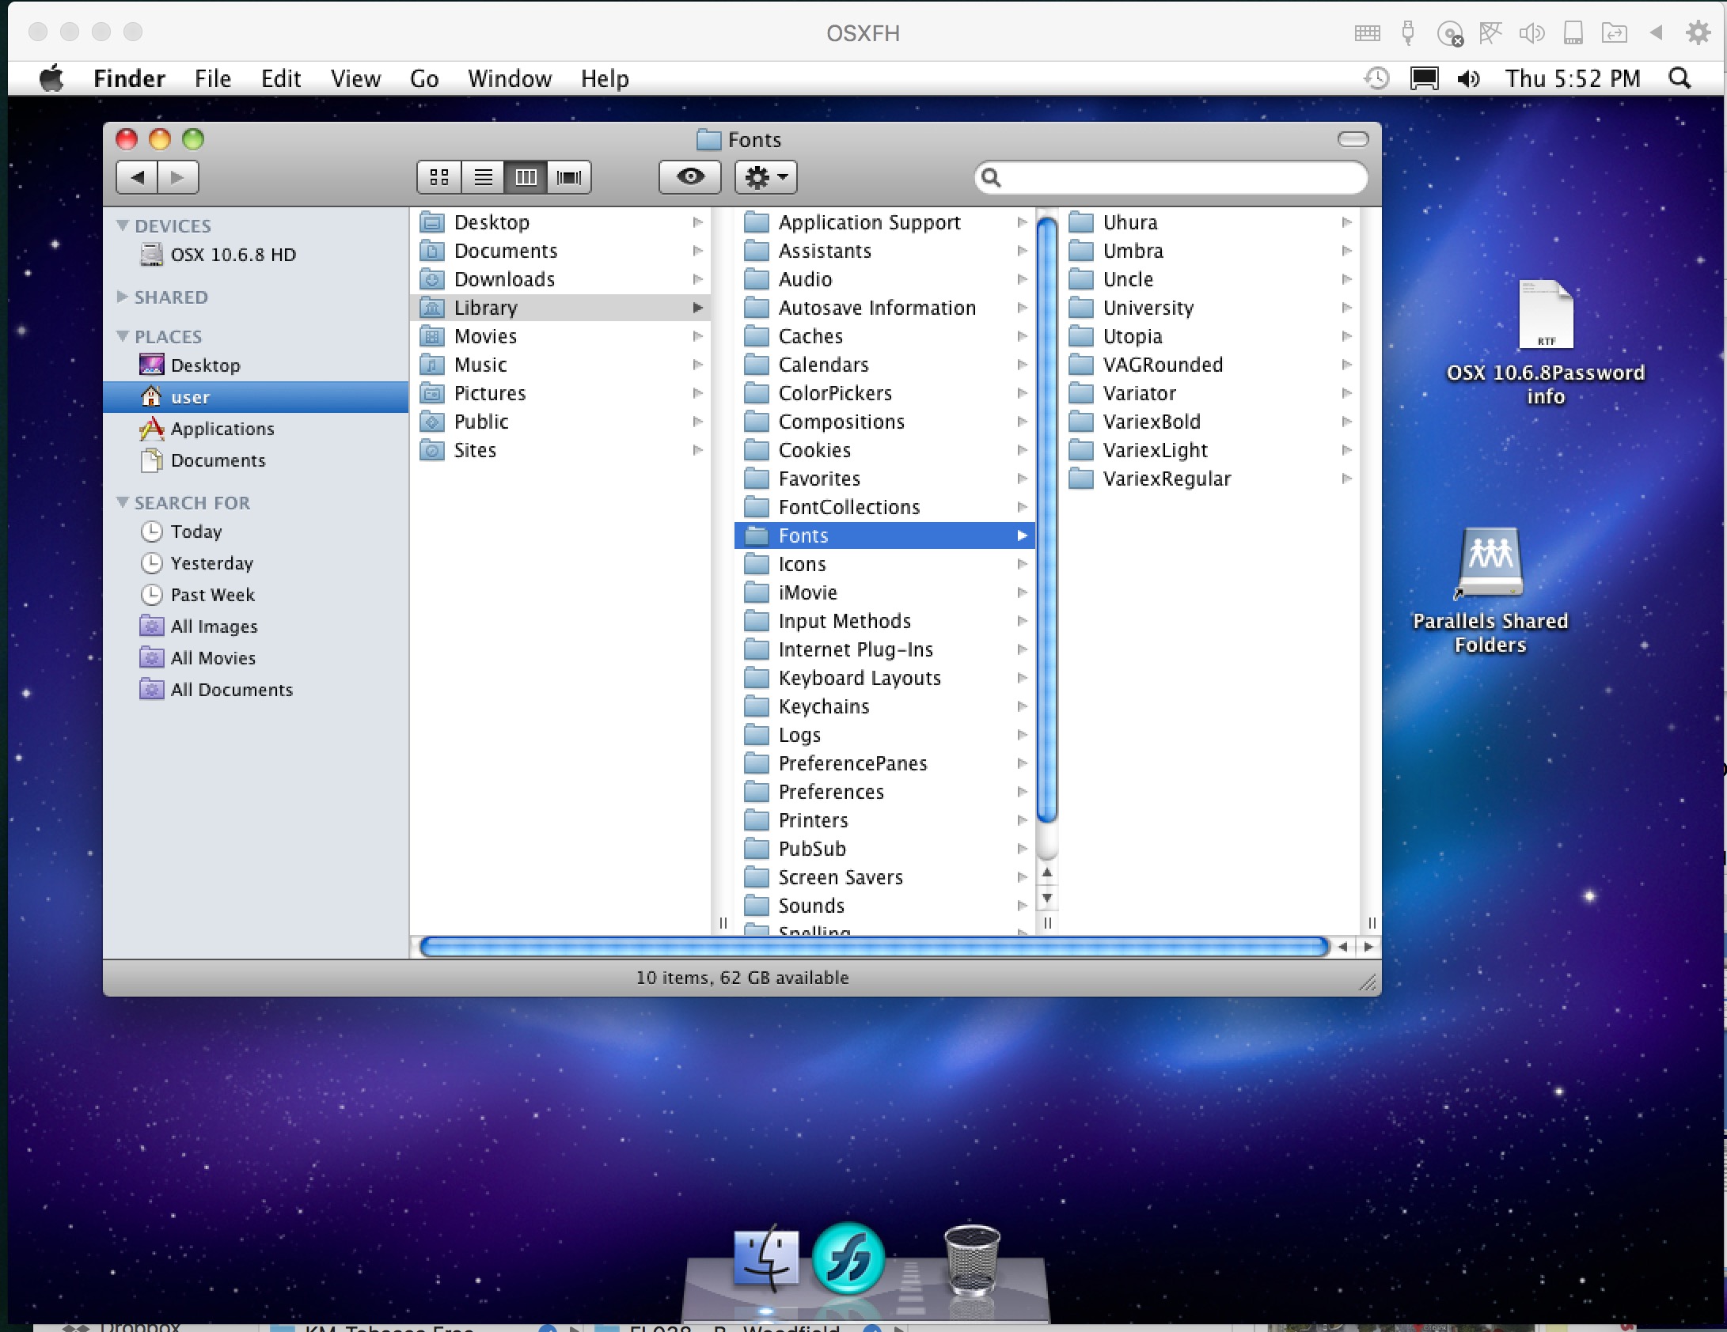1727x1332 pixels.
Task: Expand the Variator folder arrow
Action: click(1346, 393)
